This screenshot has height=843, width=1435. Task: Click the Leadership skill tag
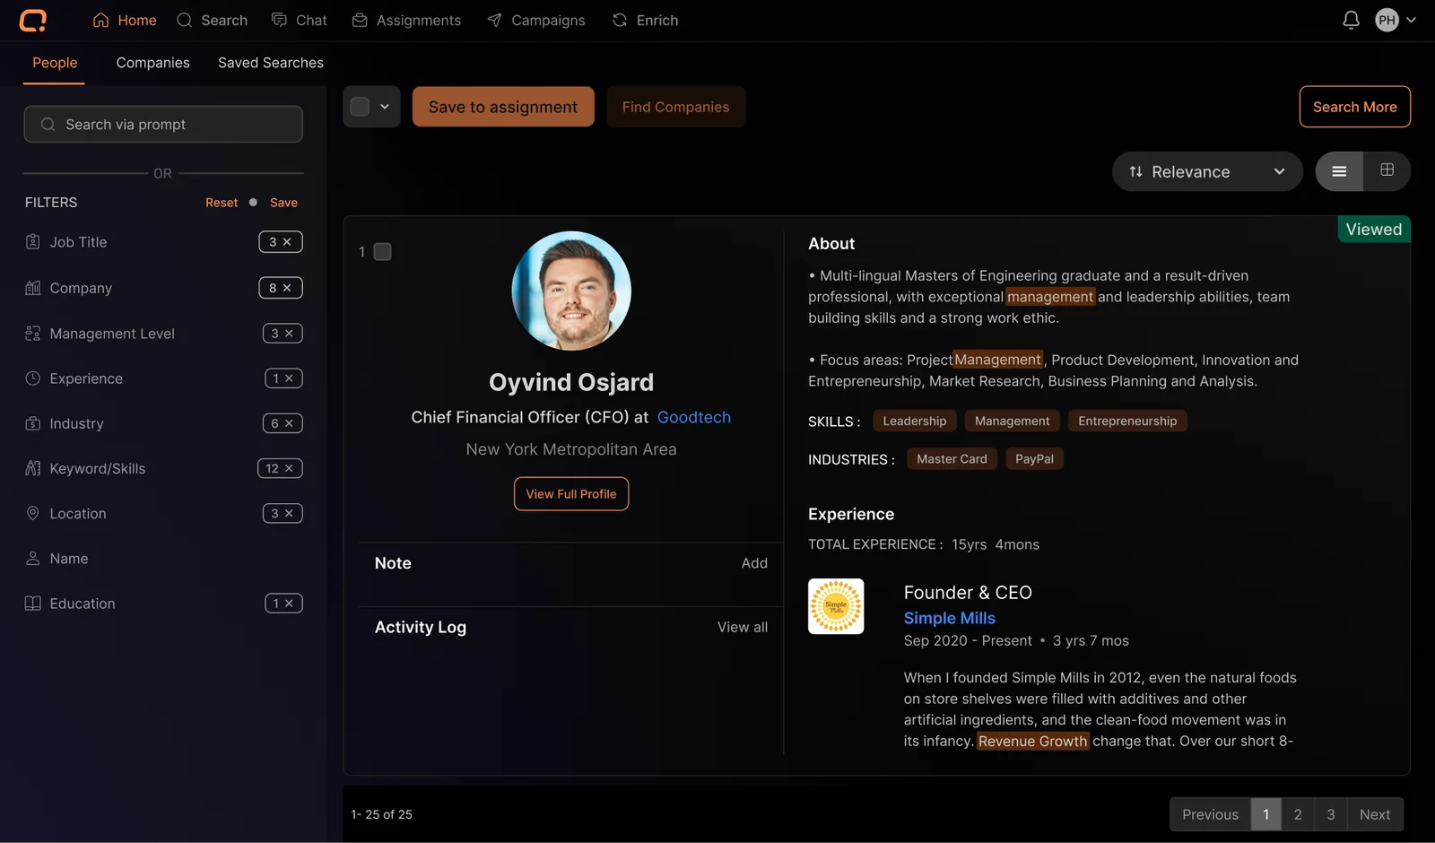click(915, 421)
